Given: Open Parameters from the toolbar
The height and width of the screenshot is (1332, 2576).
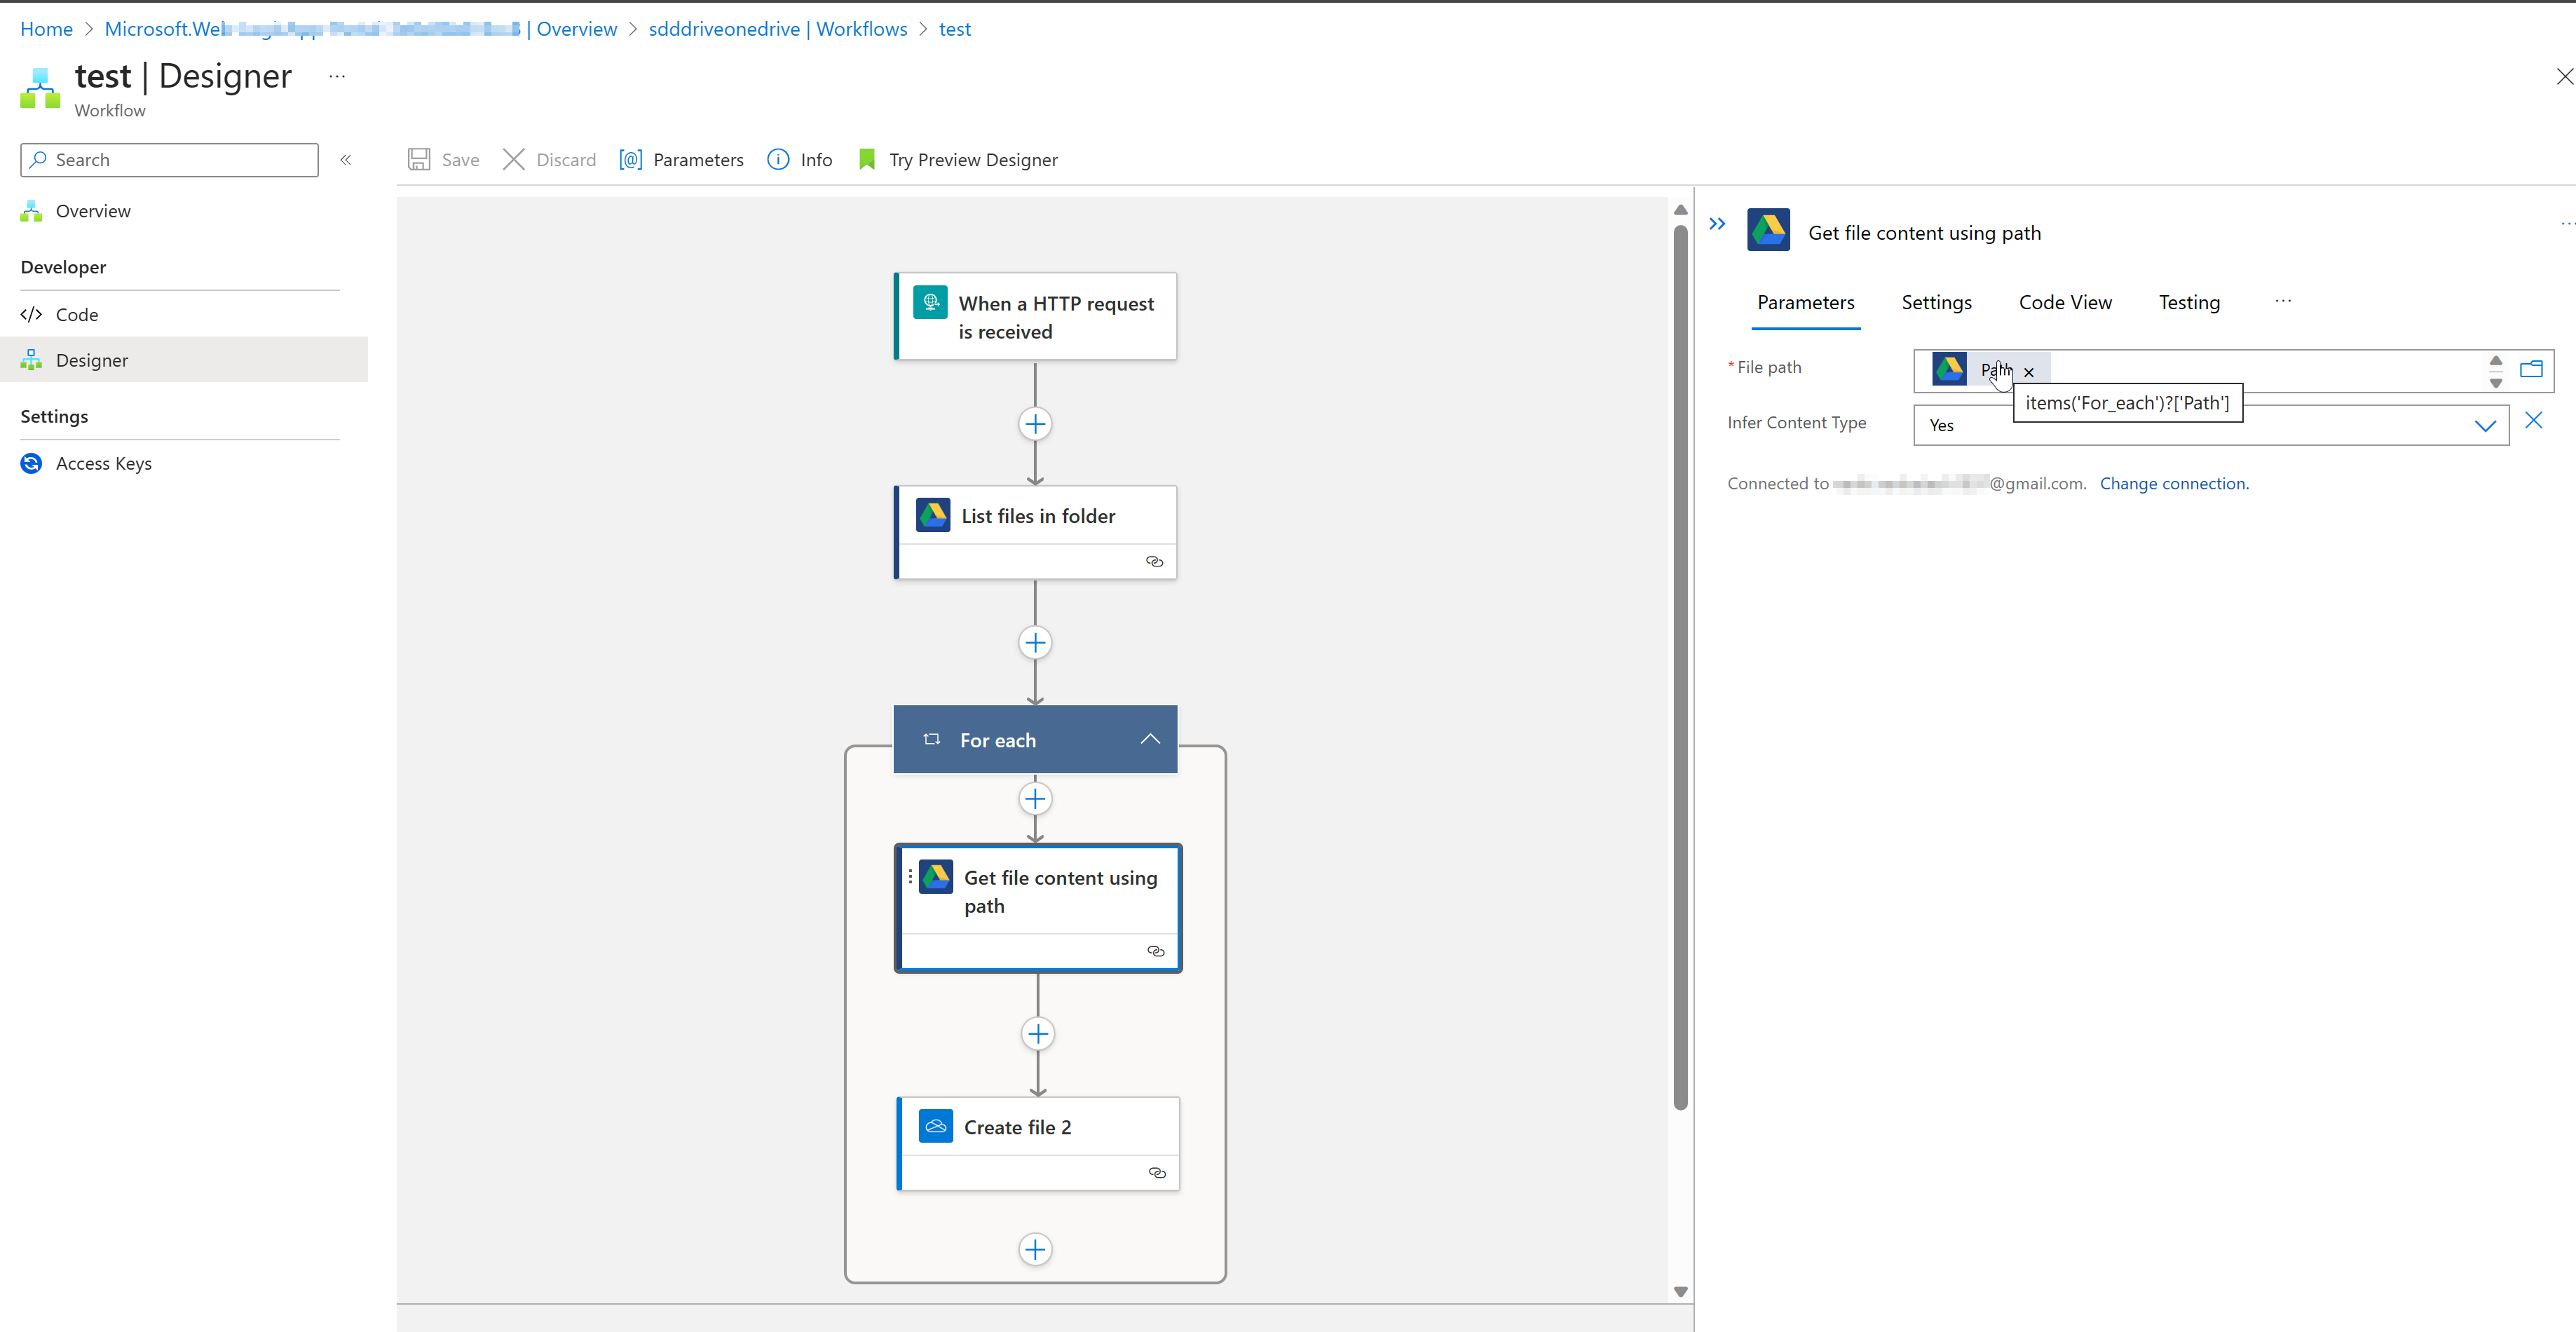Looking at the screenshot, I should pos(682,160).
